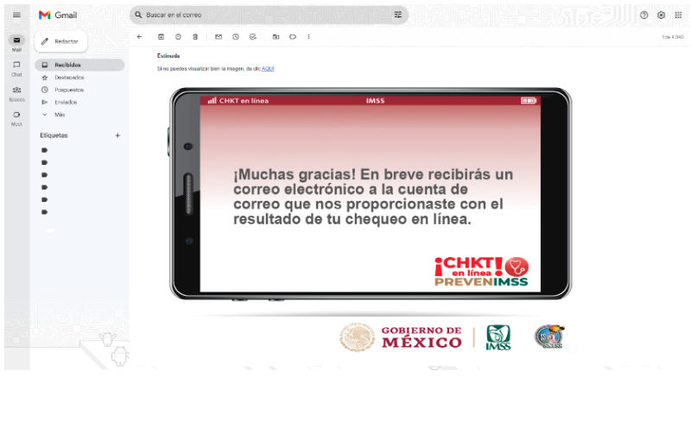Add this email to tasks
The image size is (691, 421).
pos(253,37)
